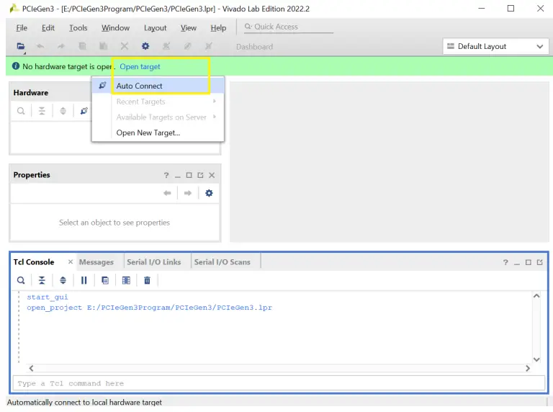Open the Recent Targets submenu
Screen dimensions: 553x412
coord(158,102)
